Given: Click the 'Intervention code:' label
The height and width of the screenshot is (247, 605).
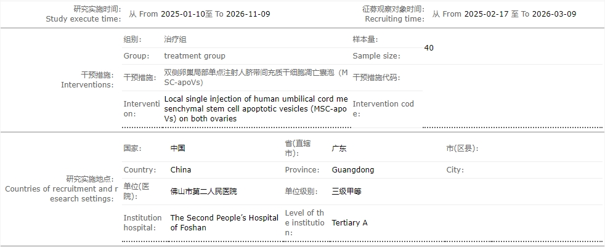Looking at the screenshot, I should pos(383,109).
